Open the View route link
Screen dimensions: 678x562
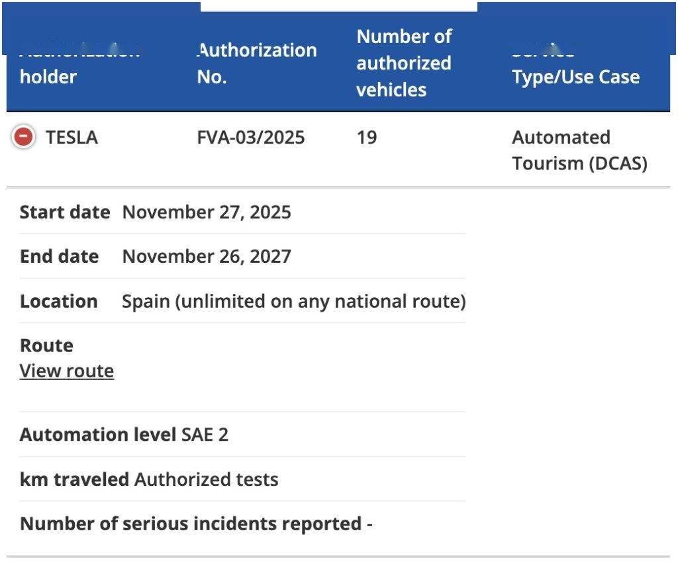click(x=67, y=371)
